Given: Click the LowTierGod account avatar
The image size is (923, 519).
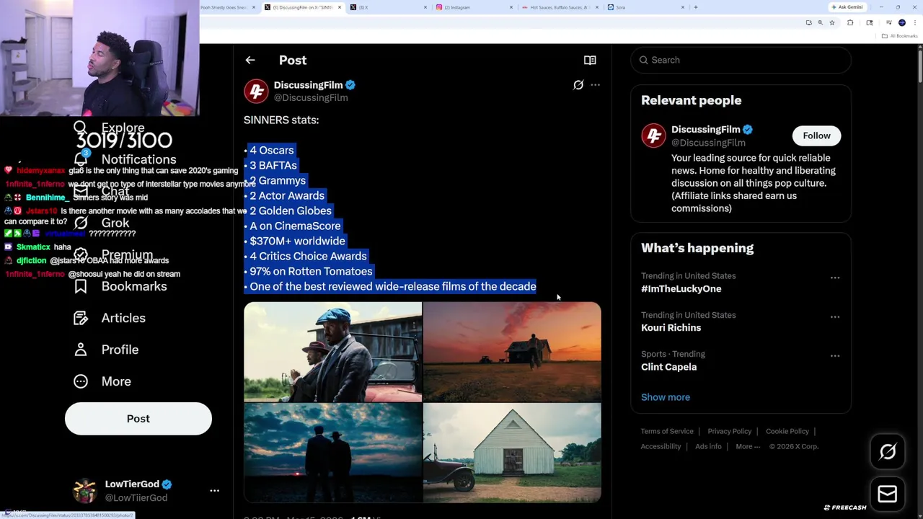Looking at the screenshot, I should click(x=85, y=490).
